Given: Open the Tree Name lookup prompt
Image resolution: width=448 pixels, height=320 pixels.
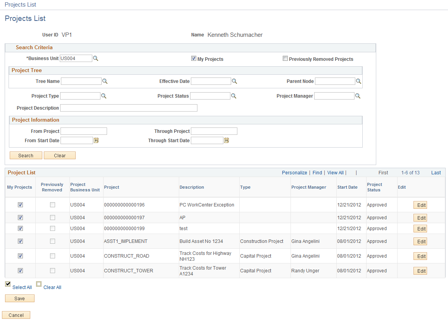Looking at the screenshot, I should 104,81.
